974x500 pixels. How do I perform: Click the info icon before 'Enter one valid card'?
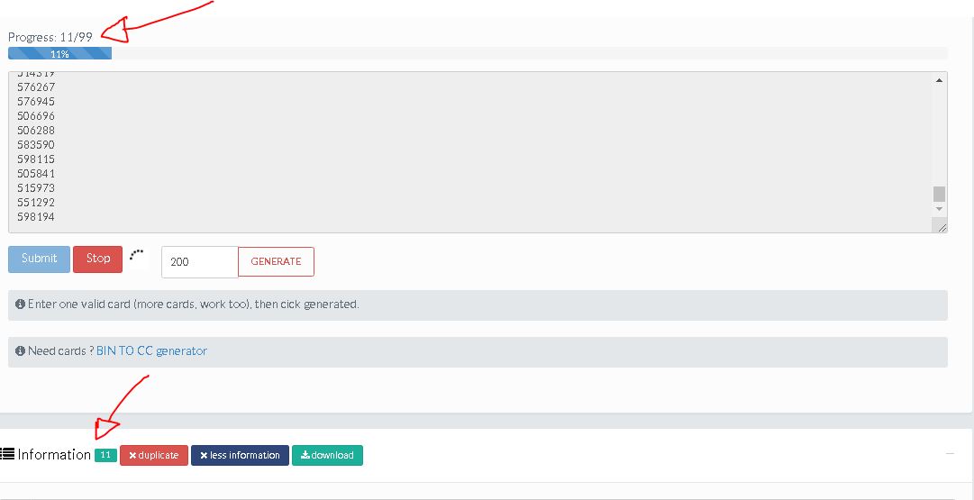[20, 305]
